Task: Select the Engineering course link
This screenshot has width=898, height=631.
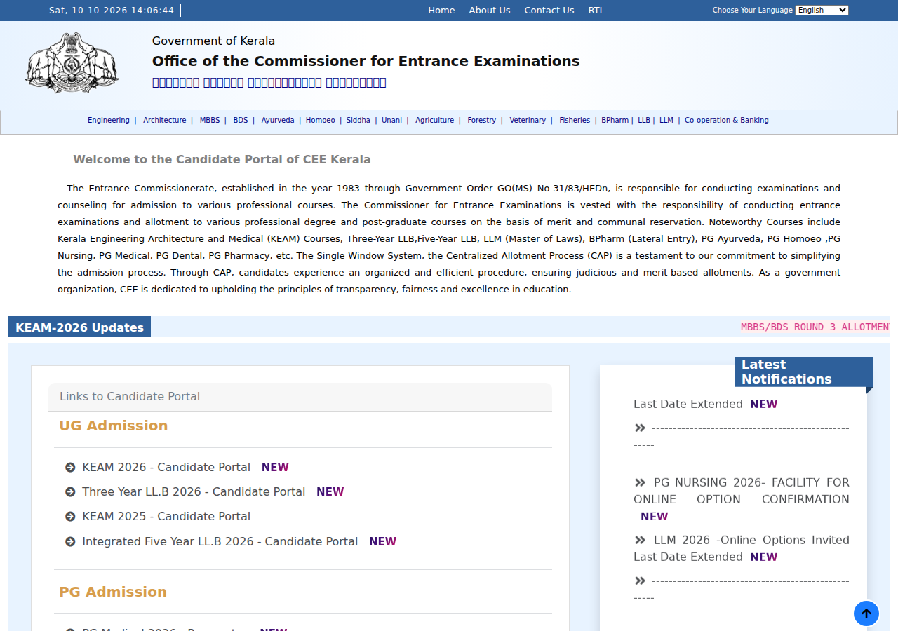Action: (x=109, y=120)
